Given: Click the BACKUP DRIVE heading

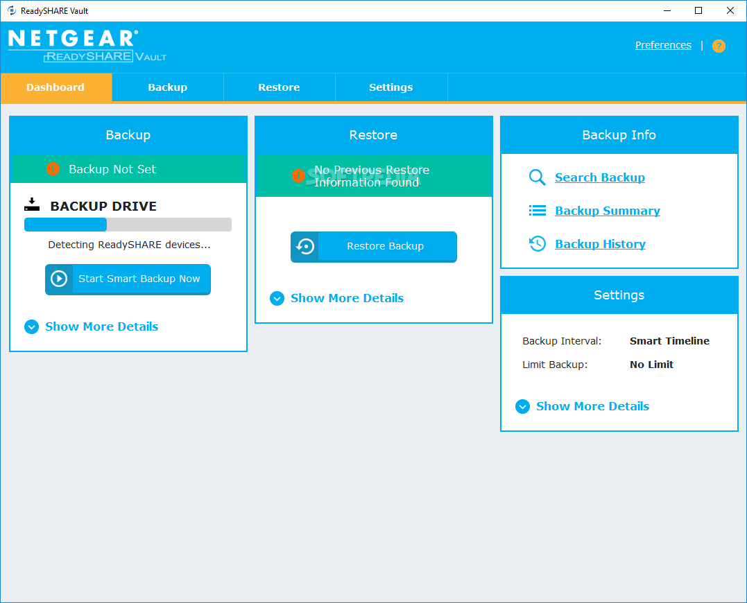Looking at the screenshot, I should click(x=103, y=206).
